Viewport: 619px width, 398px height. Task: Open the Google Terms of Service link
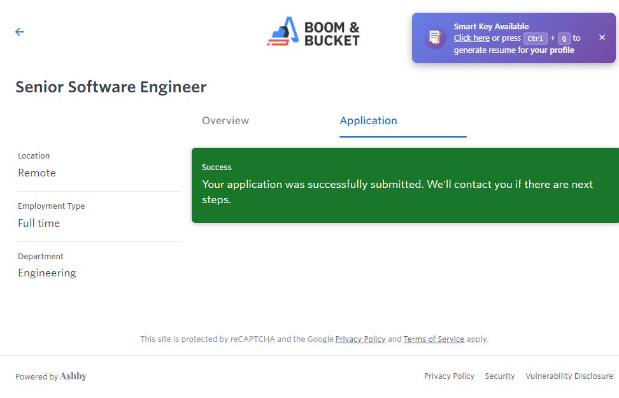click(434, 339)
